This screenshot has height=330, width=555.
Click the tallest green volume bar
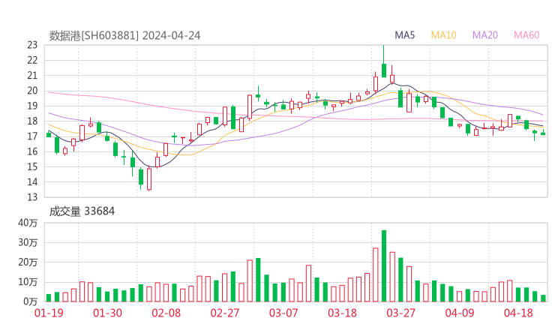[x=384, y=266]
